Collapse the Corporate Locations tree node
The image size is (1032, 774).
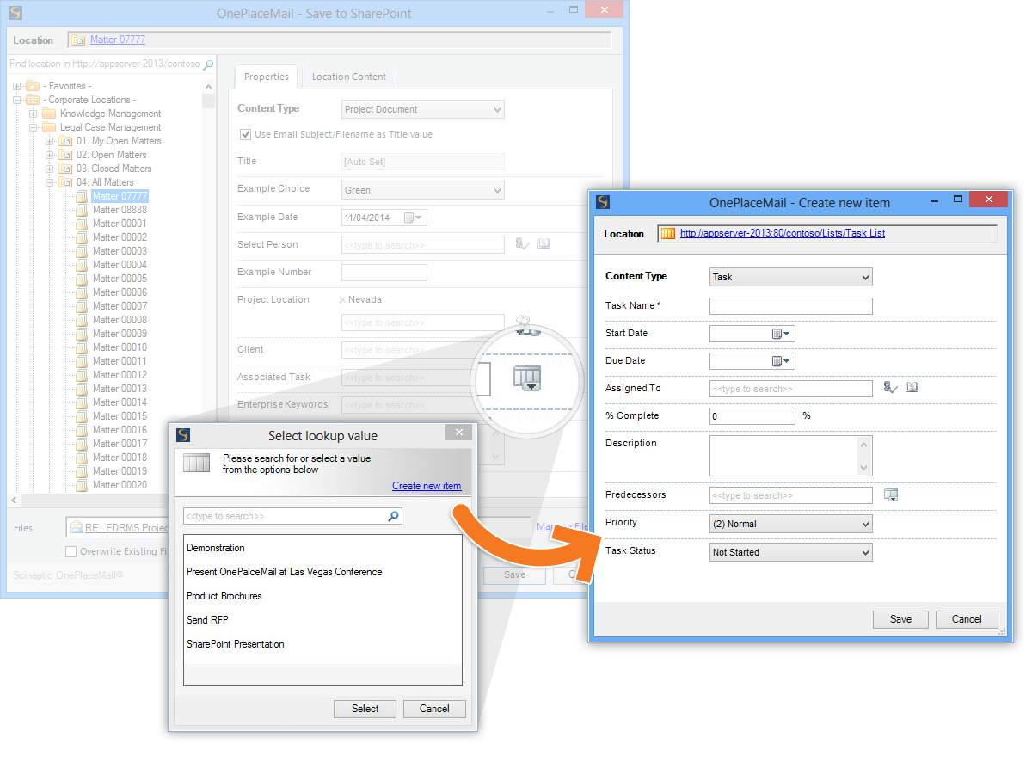(17, 100)
